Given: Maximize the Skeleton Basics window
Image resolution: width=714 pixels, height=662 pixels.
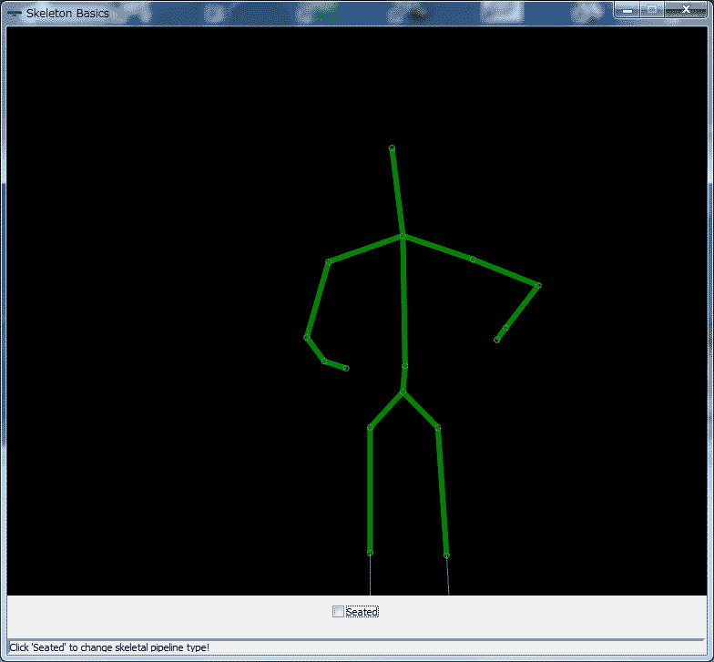Looking at the screenshot, I should (652, 10).
